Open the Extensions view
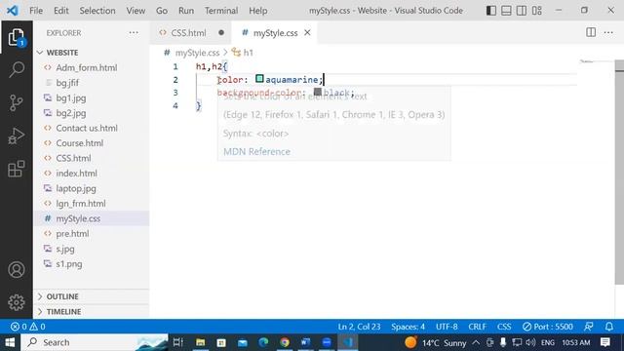Screen dimensions: 624x351 [17, 169]
